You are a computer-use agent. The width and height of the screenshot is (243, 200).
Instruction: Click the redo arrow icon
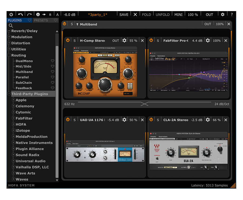click(x=29, y=15)
